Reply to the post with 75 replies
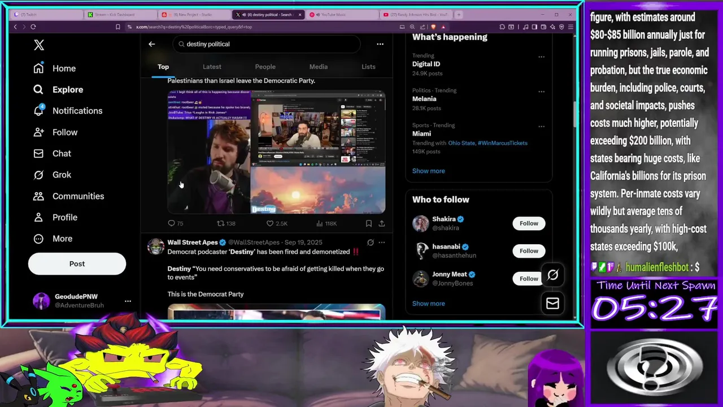723x407 pixels. (x=176, y=223)
